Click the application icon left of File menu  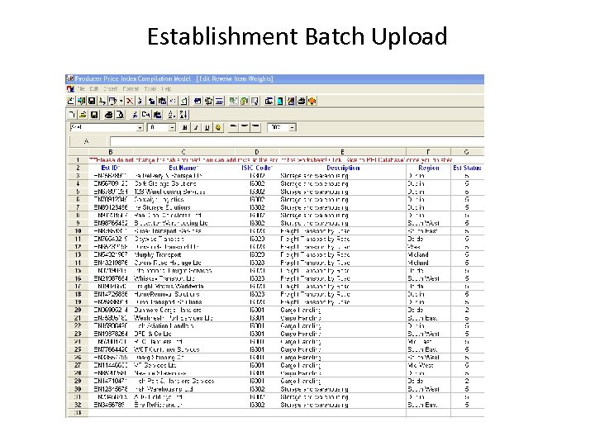pyautogui.click(x=70, y=88)
